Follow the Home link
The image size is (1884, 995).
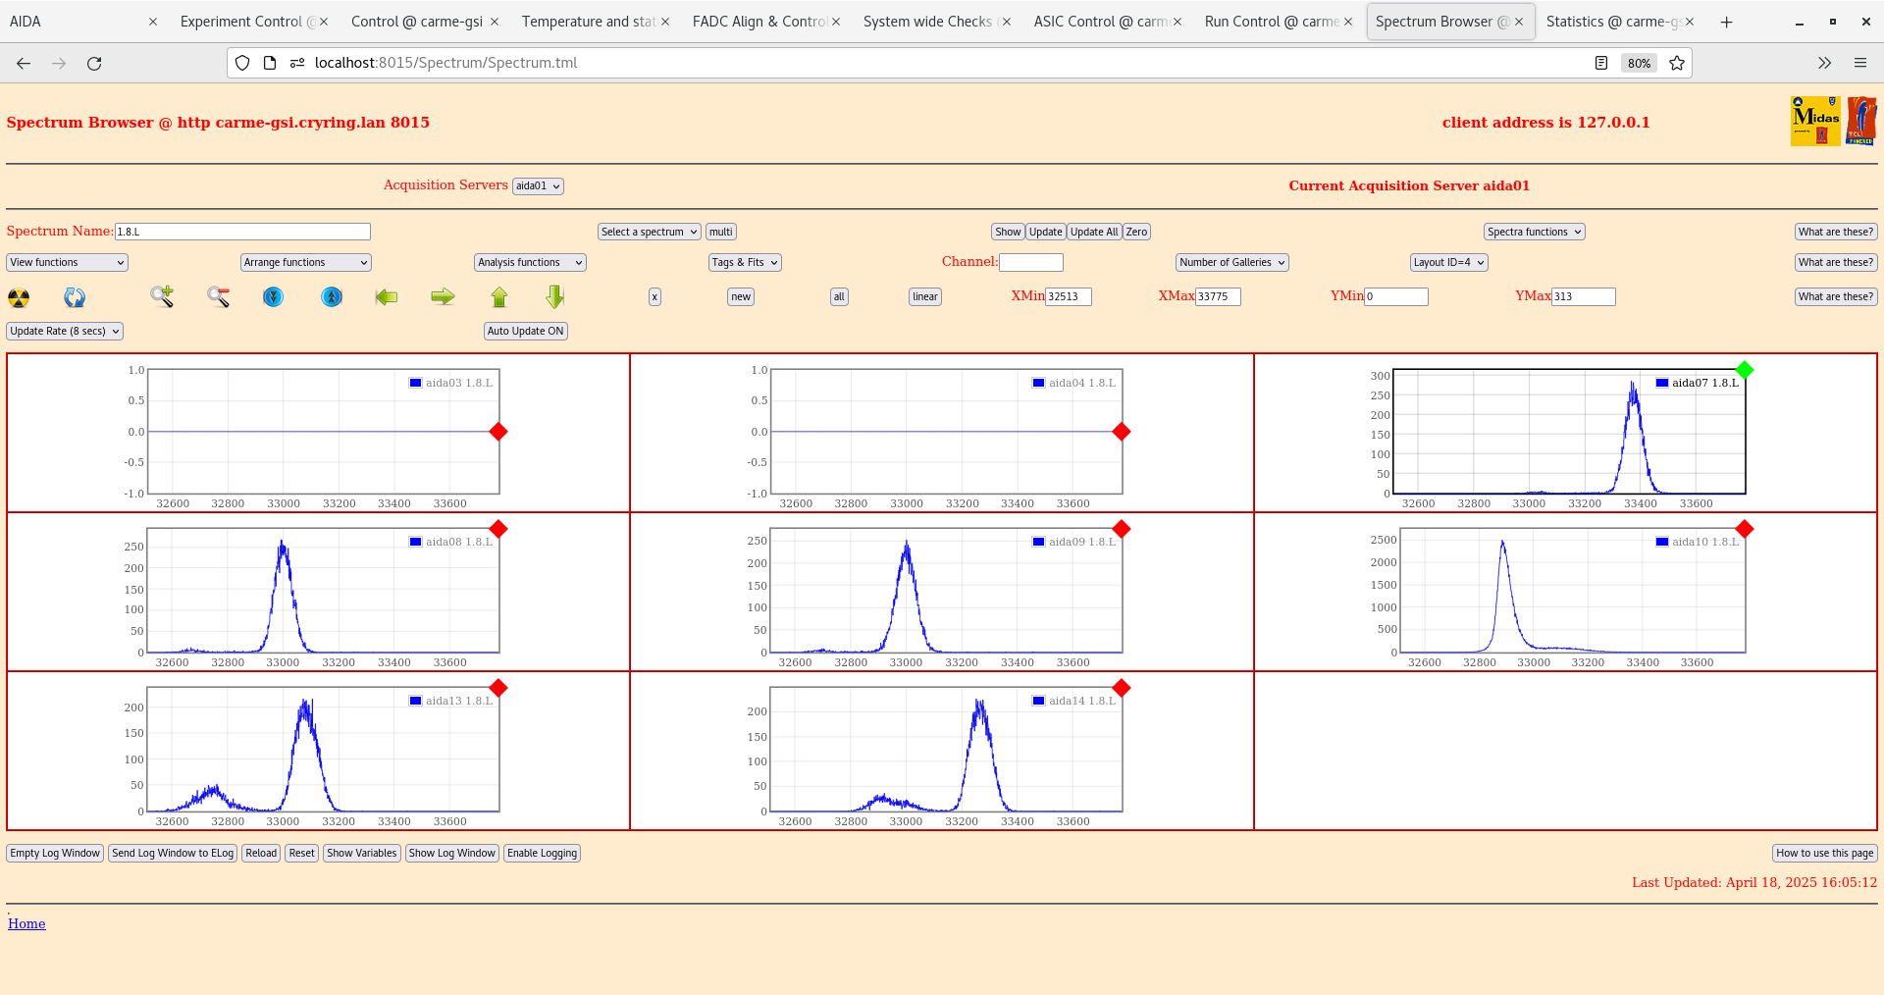26,923
